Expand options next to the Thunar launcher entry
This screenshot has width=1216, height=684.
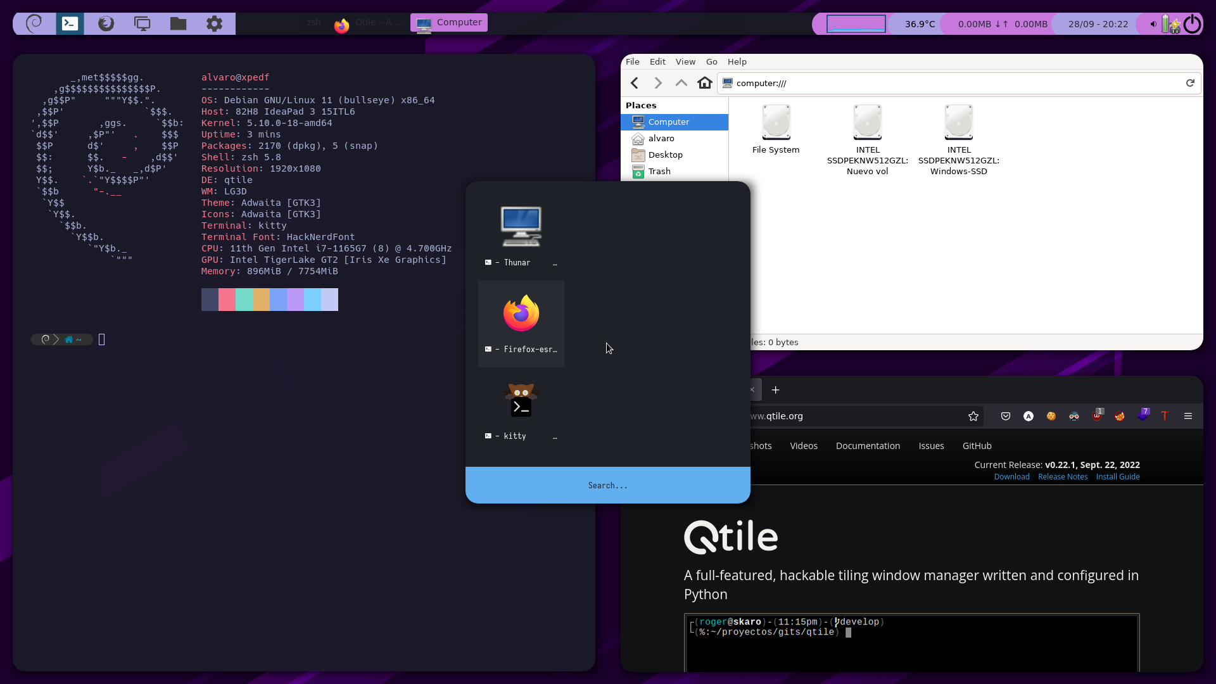pos(555,263)
